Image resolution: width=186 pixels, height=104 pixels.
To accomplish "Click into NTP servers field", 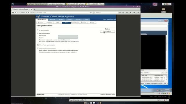I will [x=68, y=36].
